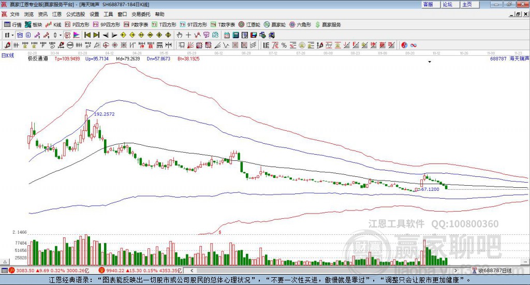
Task: Expand the bottom-left up-arrow panel button
Action: click(5, 262)
